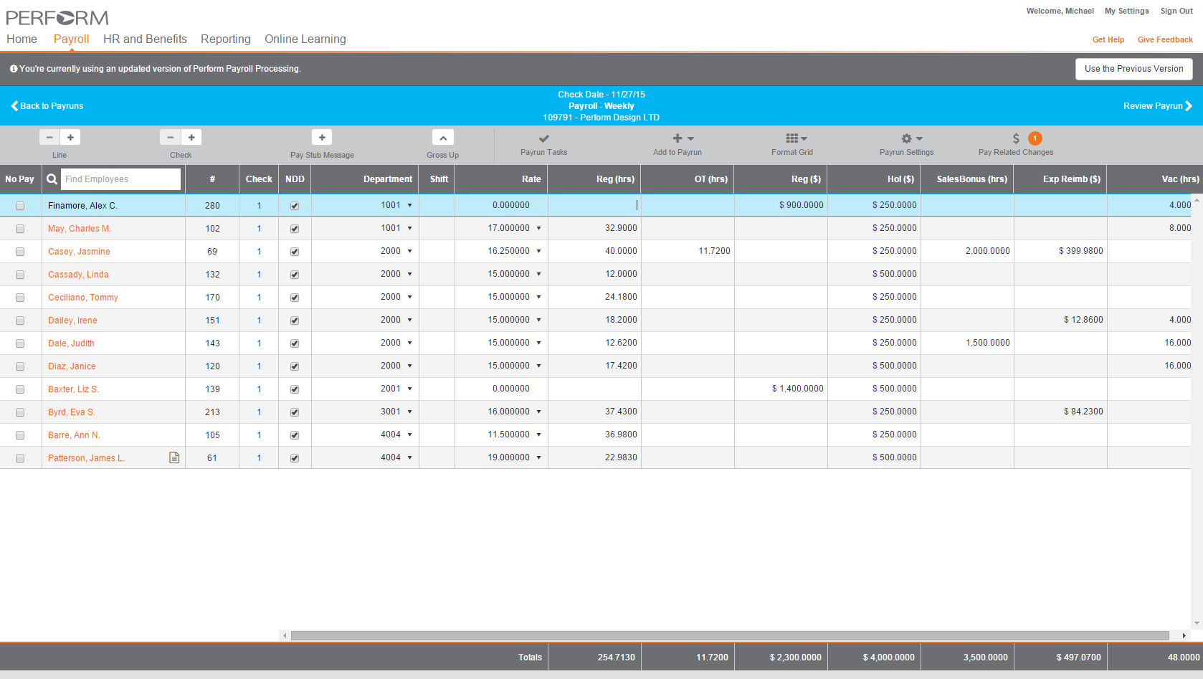Open Rate dropdown for May, Charles M.
Screen dimensions: 1203x679
pos(538,228)
